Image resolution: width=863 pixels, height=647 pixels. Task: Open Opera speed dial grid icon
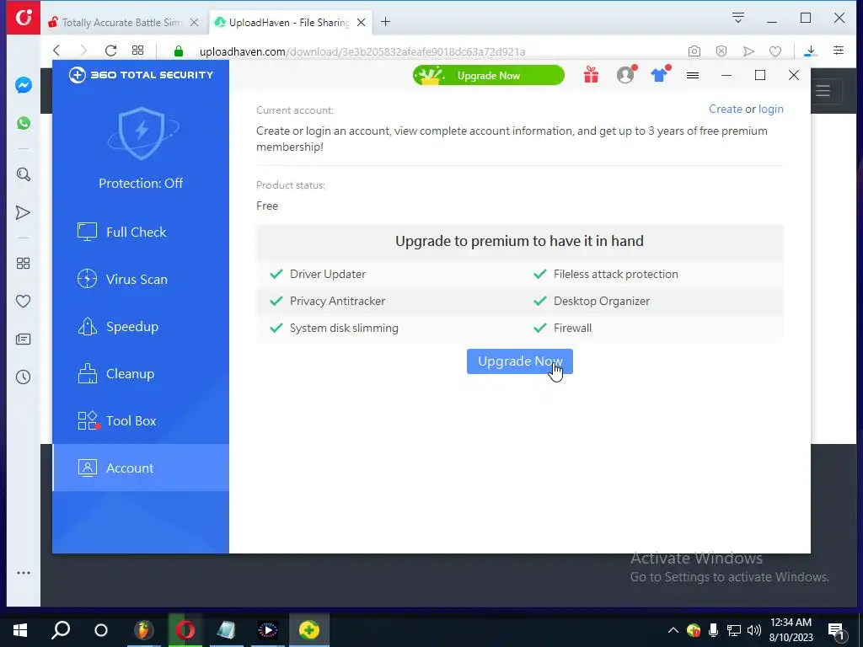pos(137,51)
